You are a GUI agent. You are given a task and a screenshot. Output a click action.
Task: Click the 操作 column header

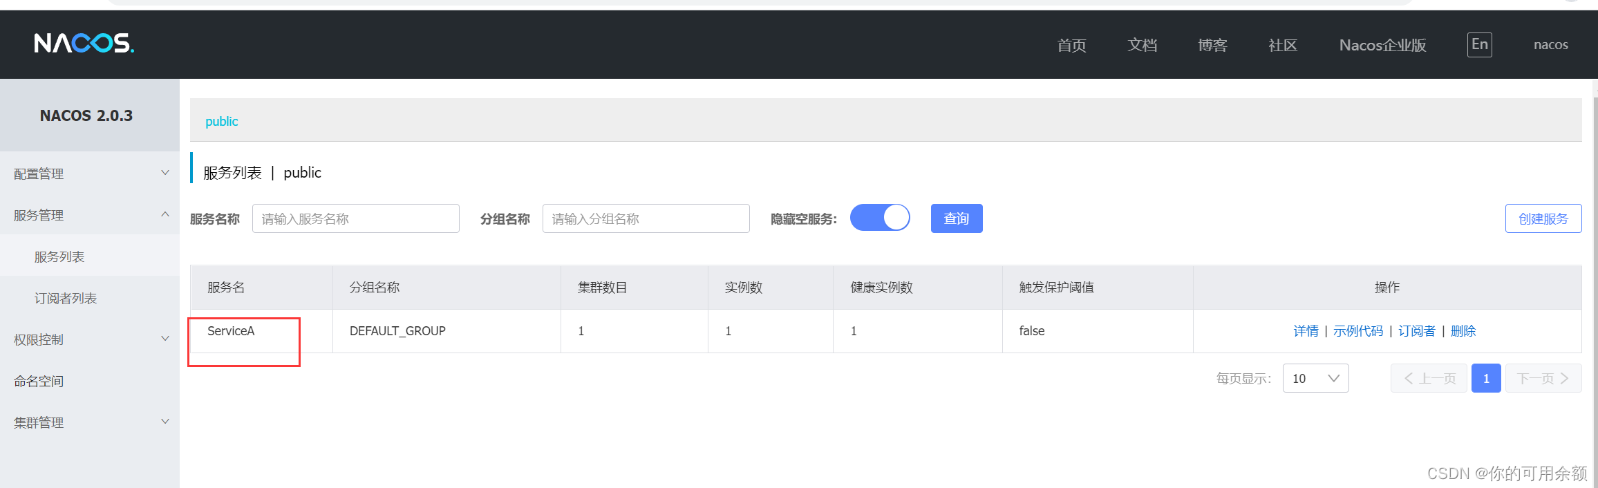(1387, 288)
